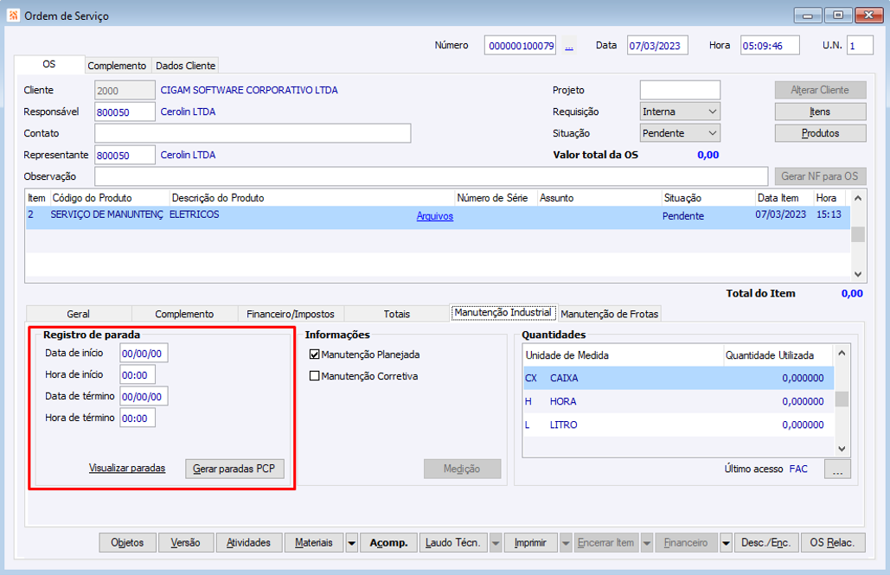
Task: Uncheck the Manutenção Planejada checkbox
Action: click(x=315, y=355)
